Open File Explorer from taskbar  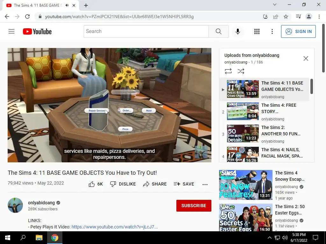pyautogui.click(x=39, y=238)
